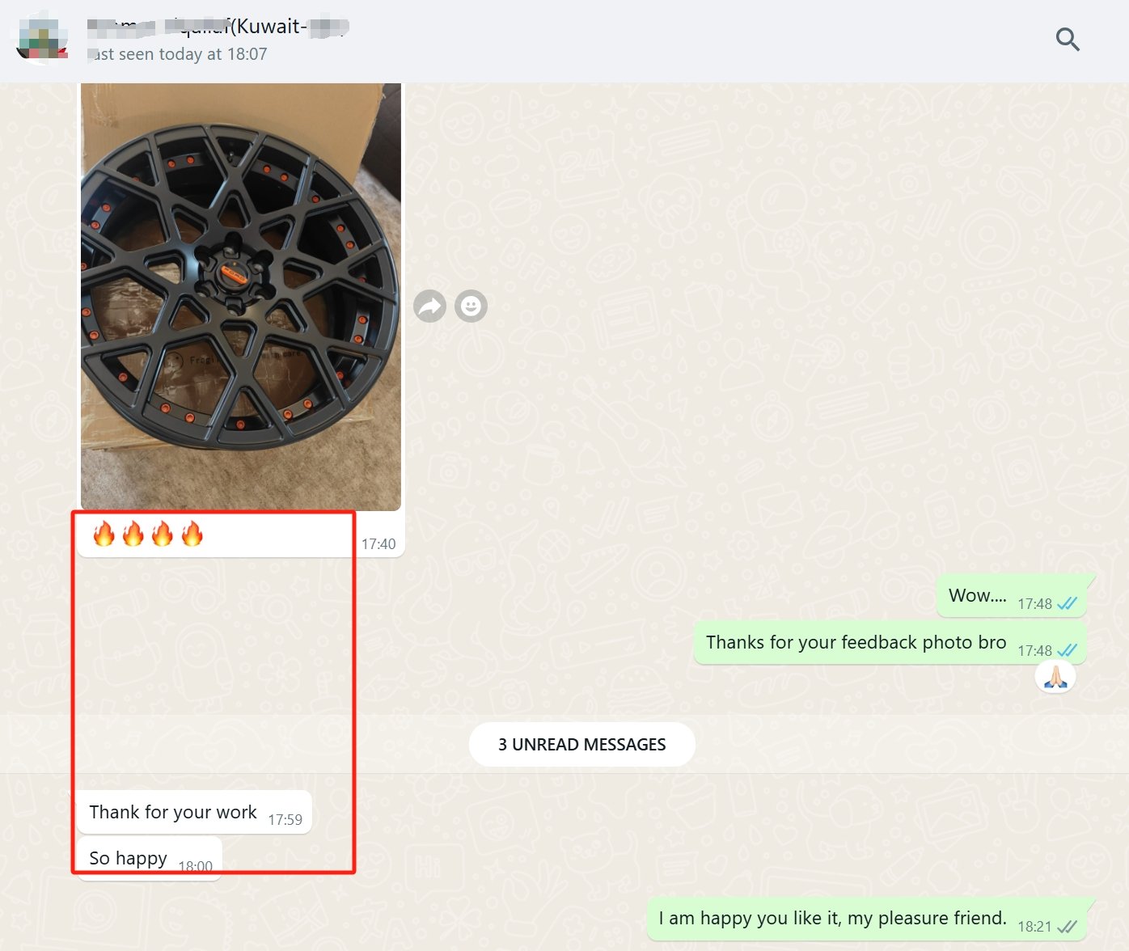Click the 17:40 timestamp on photo message
1129x951 pixels.
click(378, 544)
